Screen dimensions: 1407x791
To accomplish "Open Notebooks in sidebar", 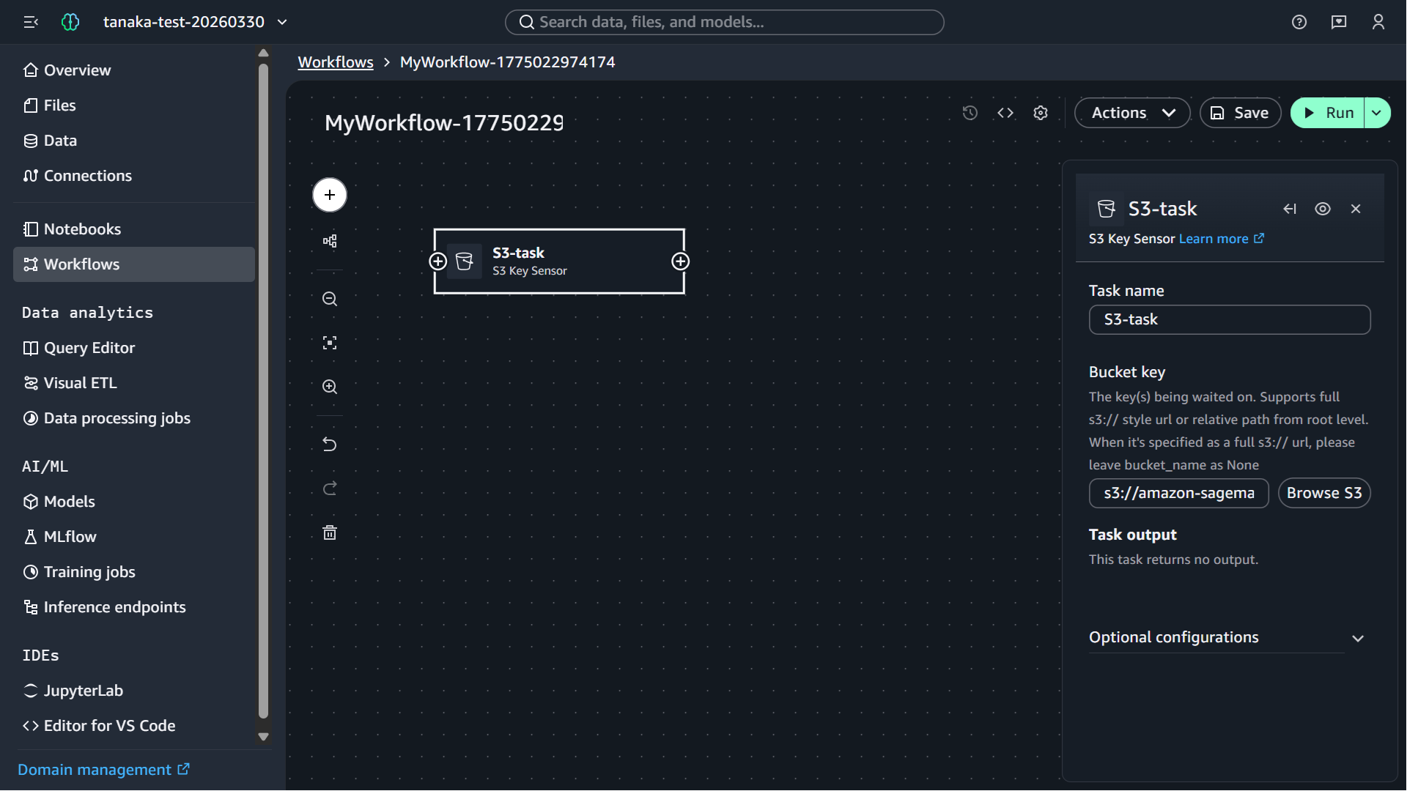I will tap(134, 229).
